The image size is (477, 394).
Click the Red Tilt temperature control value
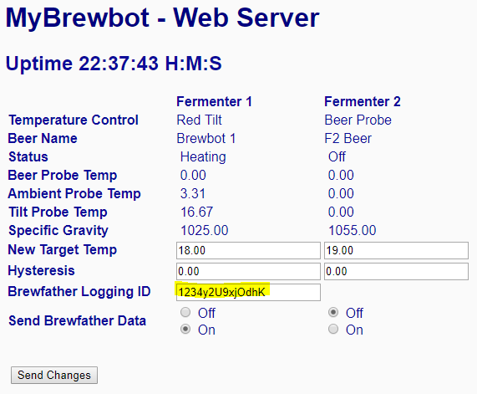tap(200, 120)
